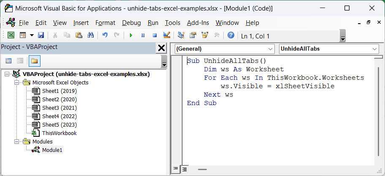This screenshot has height=176, width=385.
Task: Click the 'Dim ws As Worksheet' line
Action: [x=244, y=69]
